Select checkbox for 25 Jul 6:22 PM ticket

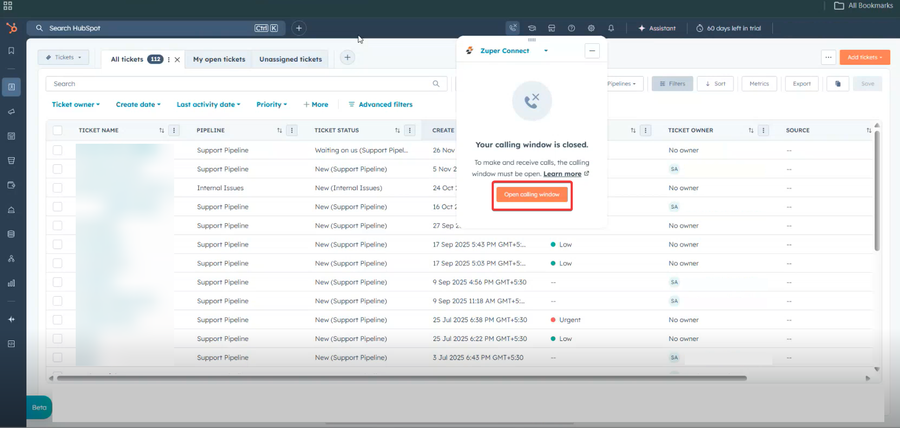[x=58, y=339]
